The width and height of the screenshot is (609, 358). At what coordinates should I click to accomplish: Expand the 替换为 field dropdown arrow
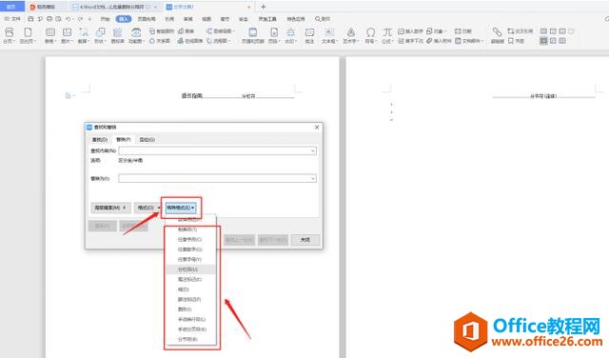tap(313, 178)
